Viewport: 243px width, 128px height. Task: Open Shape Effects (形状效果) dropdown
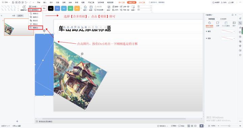coord(100,10)
